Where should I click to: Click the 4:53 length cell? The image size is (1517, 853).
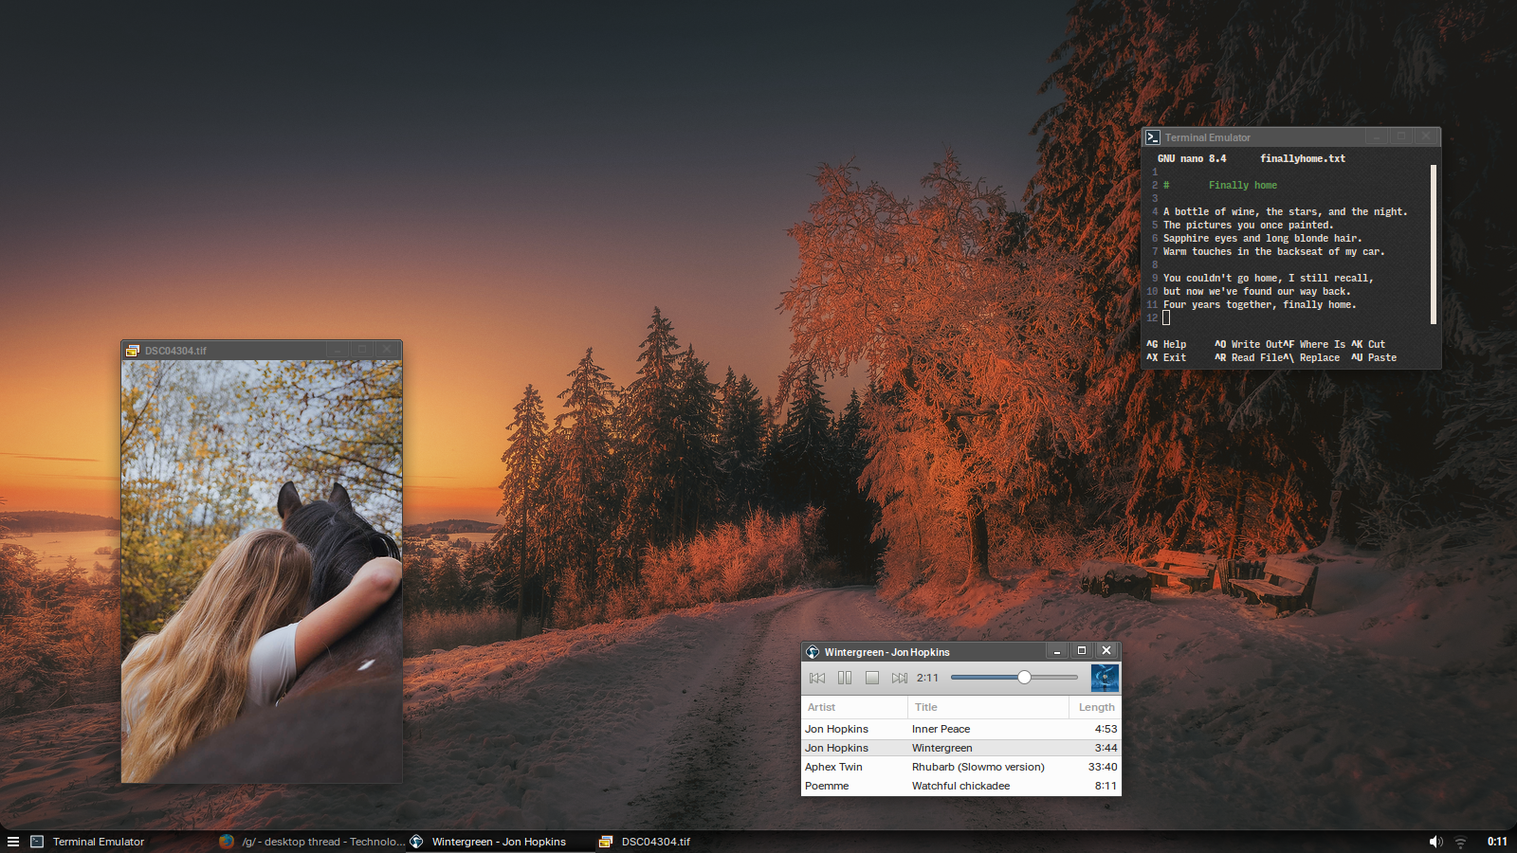1106,729
